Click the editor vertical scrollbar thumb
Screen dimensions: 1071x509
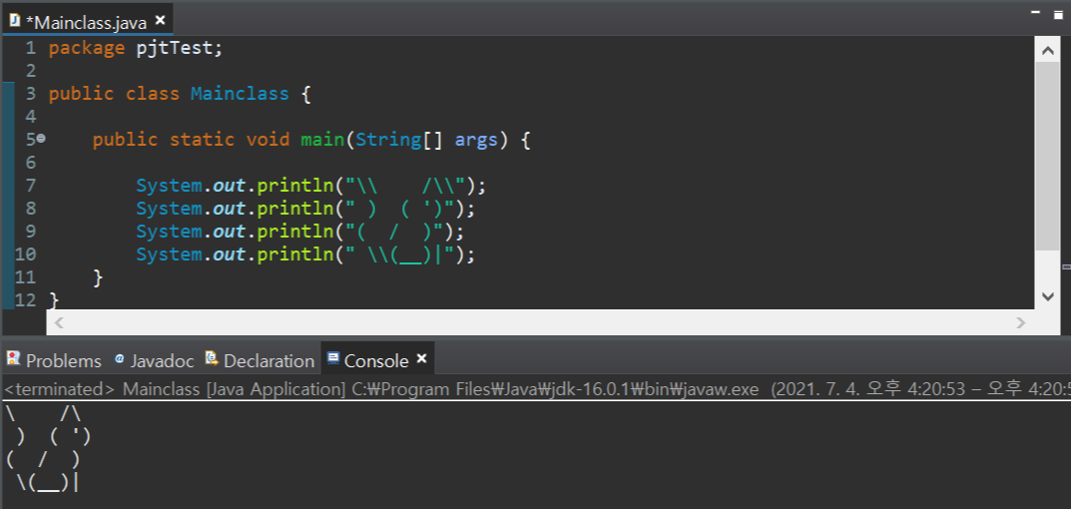tap(1047, 156)
